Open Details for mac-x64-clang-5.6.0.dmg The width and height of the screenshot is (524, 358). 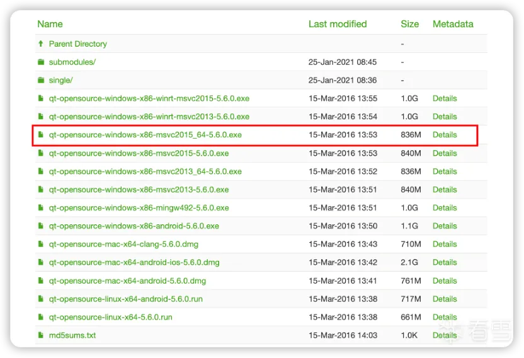pos(445,245)
